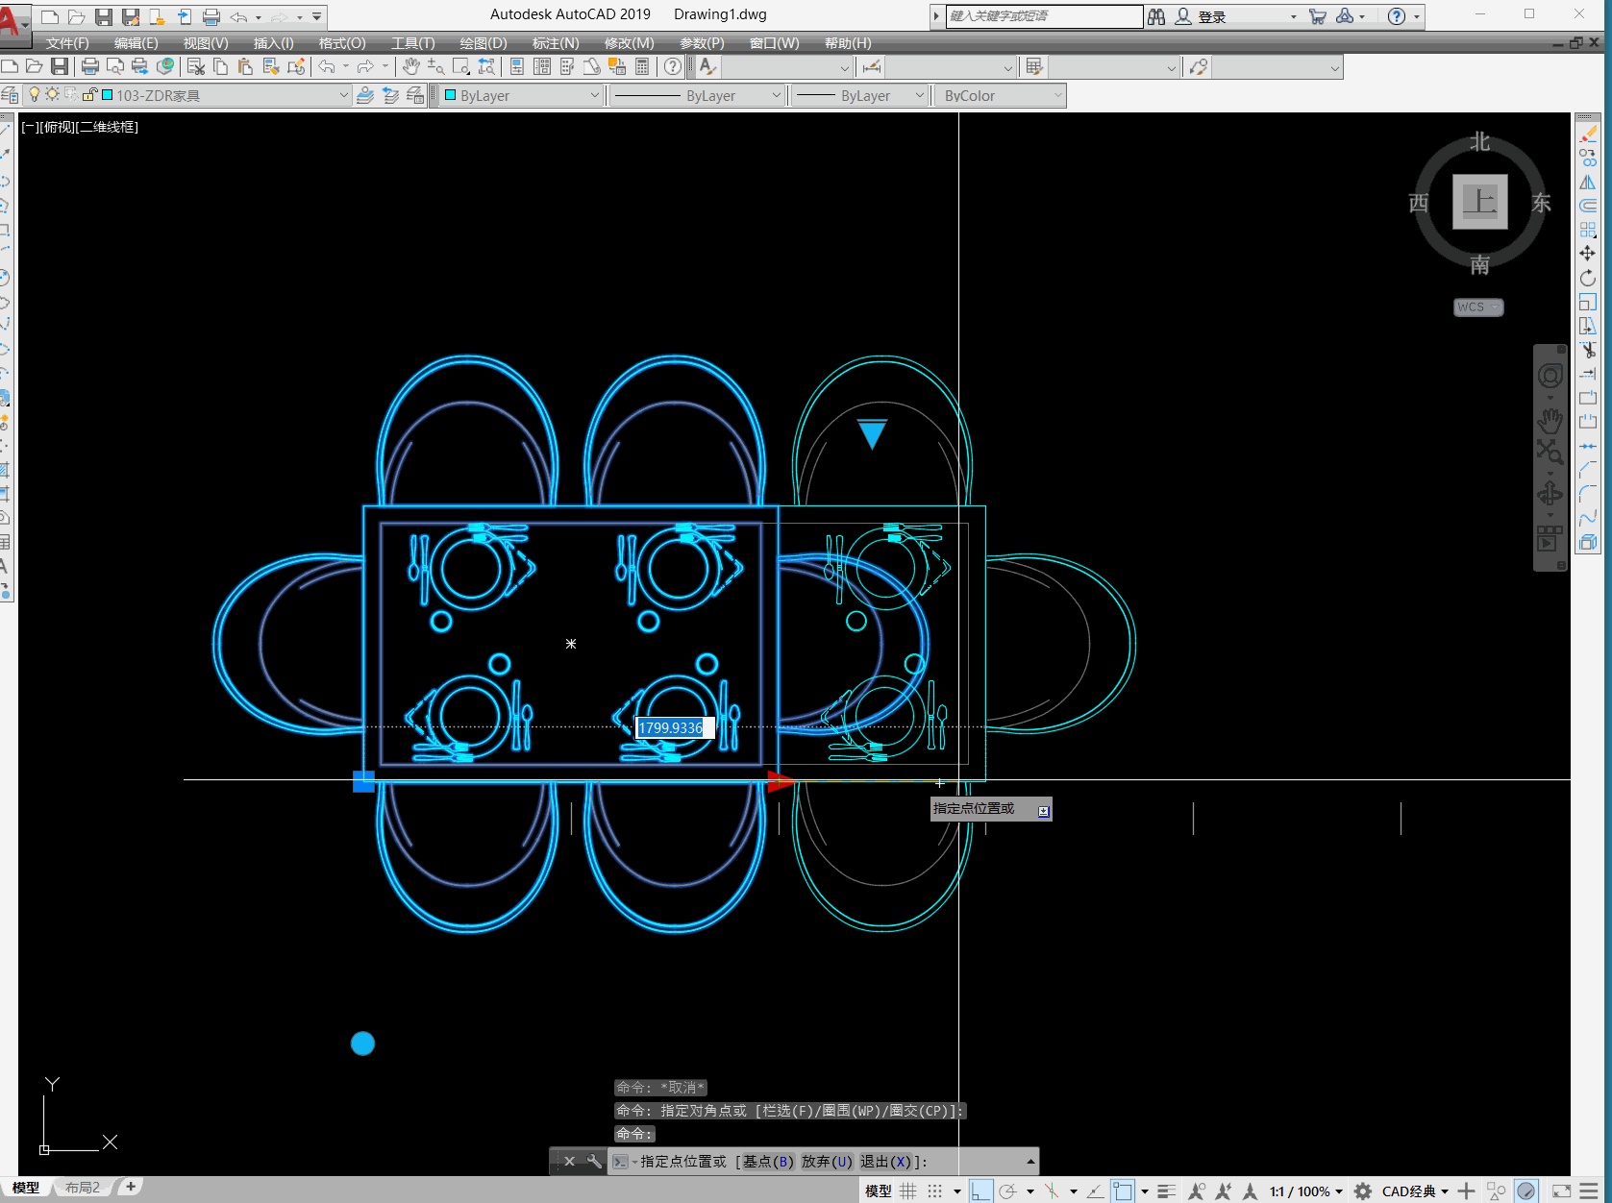Click the Help question mark toolbar icon
This screenshot has height=1203, width=1612.
673,66
